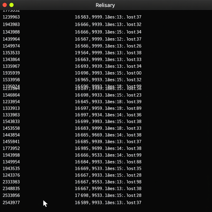Select the number 1239963
The width and height of the screenshot is (212, 212).
point(11,17)
